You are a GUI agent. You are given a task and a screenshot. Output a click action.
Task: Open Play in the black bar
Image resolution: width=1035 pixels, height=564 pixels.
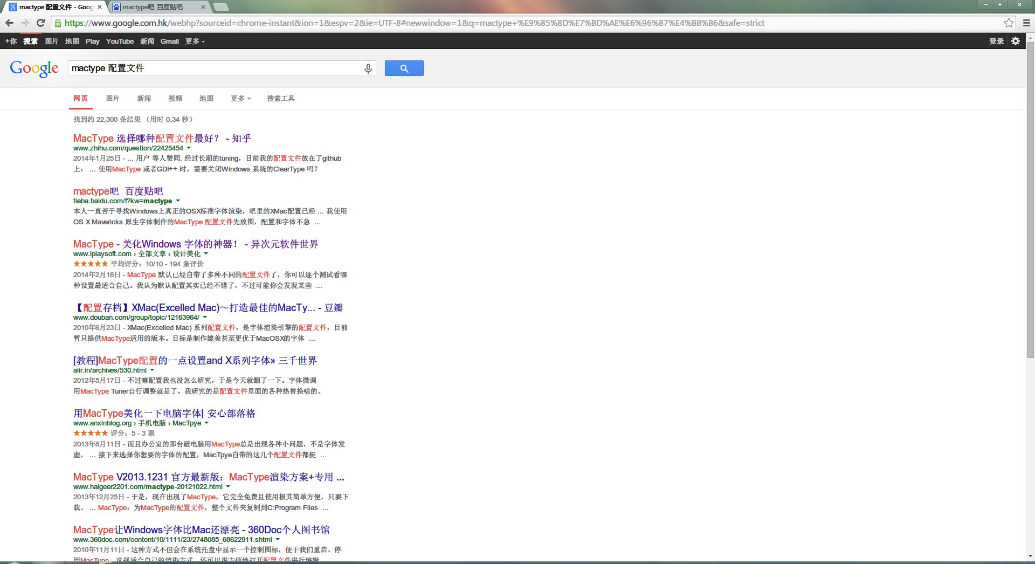point(93,41)
